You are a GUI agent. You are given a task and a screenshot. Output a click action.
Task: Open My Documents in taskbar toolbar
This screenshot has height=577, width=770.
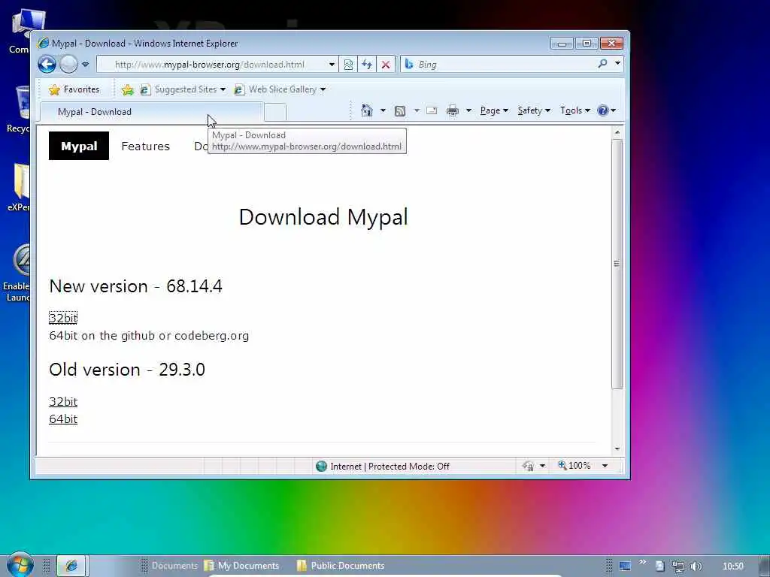[x=241, y=566]
